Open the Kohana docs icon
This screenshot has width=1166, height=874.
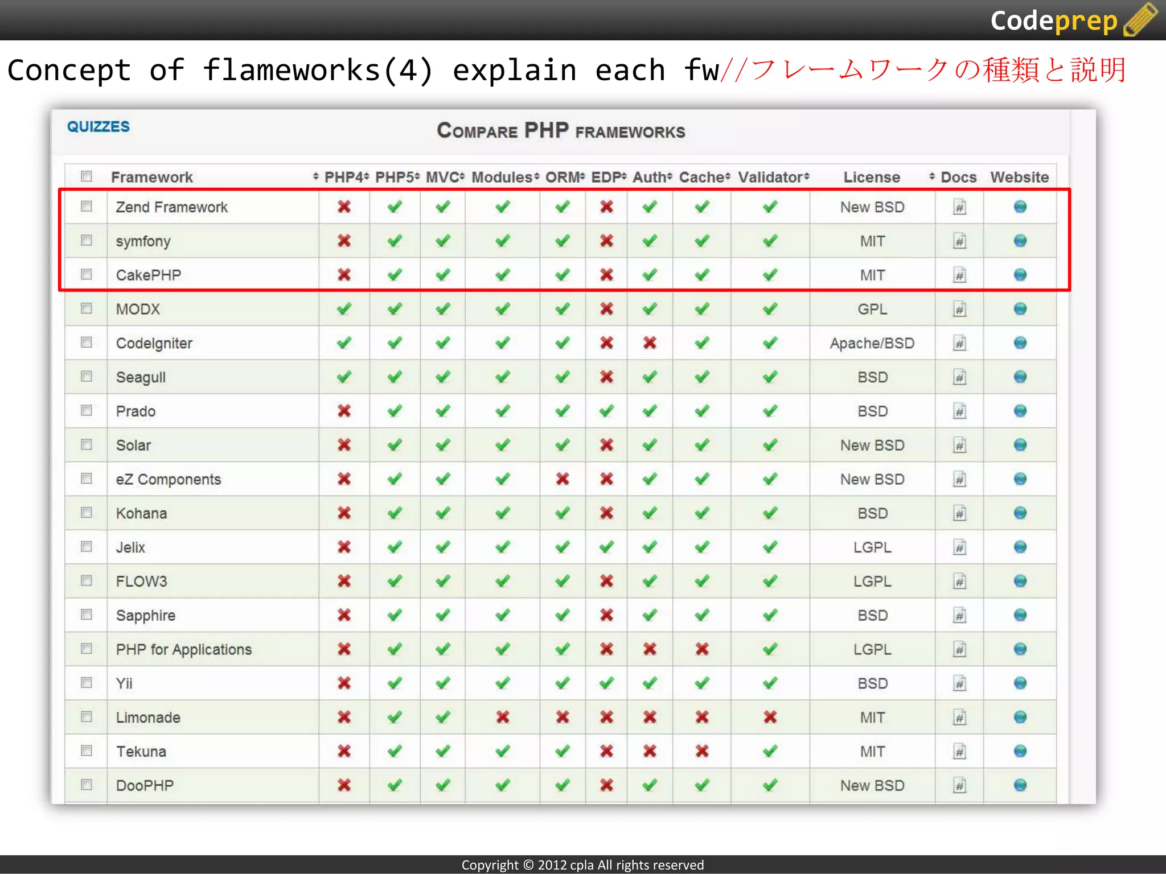(x=959, y=513)
